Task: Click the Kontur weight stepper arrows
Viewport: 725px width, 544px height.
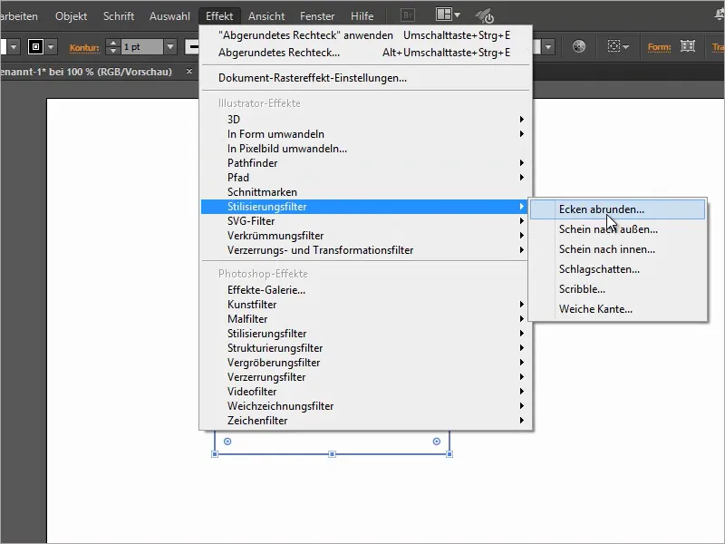Action: click(x=112, y=47)
